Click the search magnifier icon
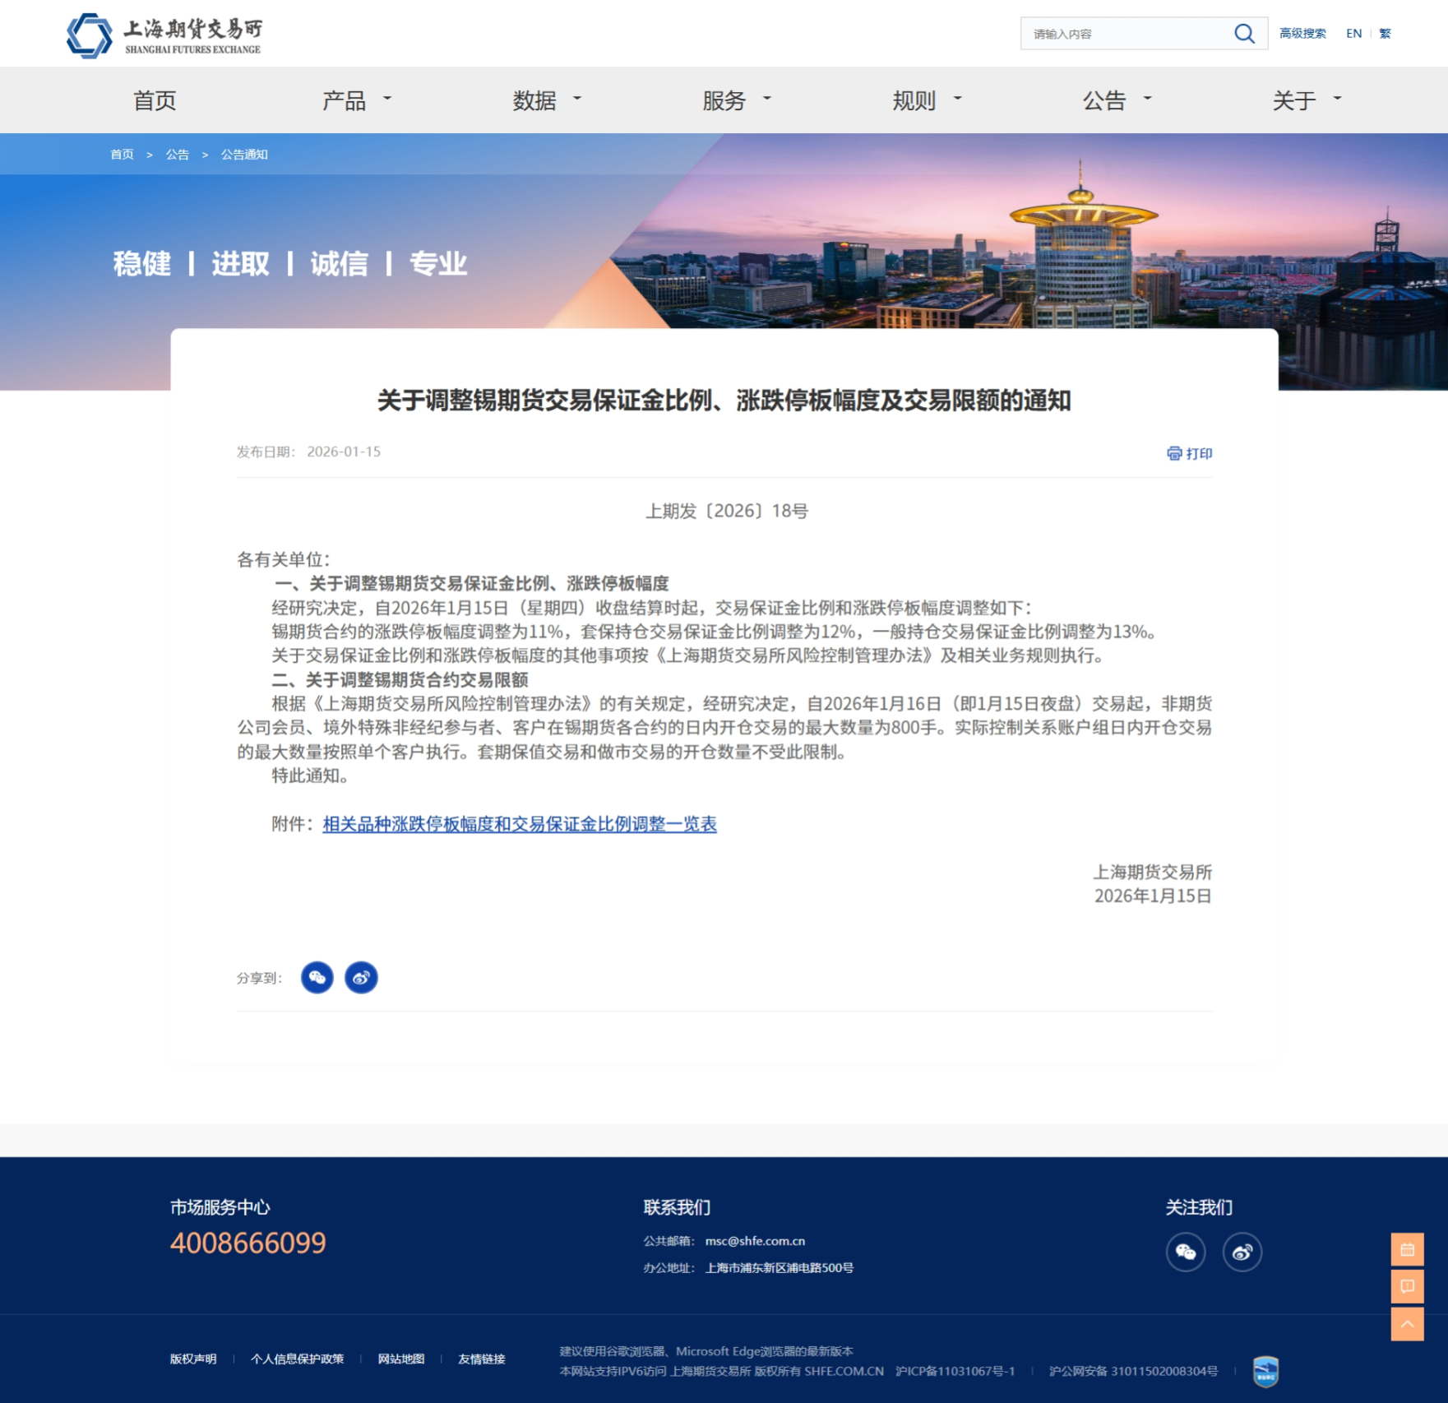The image size is (1448, 1403). point(1244,34)
